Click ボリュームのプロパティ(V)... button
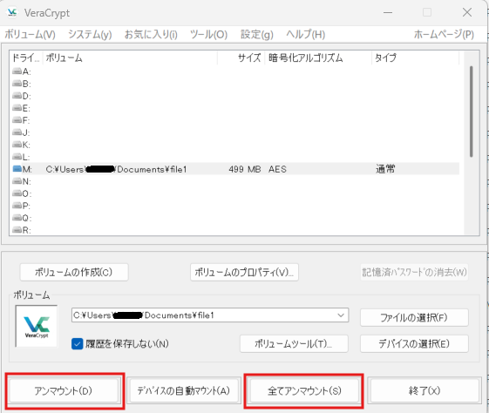The image size is (489, 413). [244, 272]
